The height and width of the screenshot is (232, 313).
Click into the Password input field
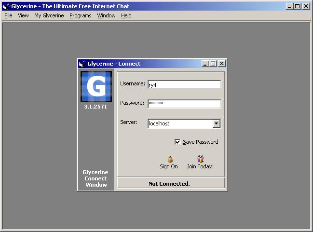[184, 104]
